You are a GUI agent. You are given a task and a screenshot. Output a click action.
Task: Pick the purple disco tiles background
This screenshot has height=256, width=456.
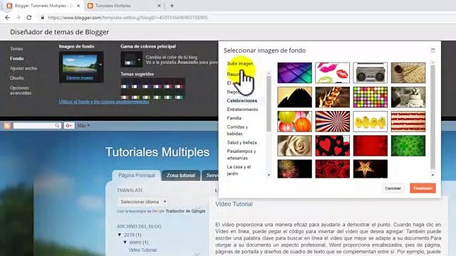pyautogui.click(x=294, y=73)
